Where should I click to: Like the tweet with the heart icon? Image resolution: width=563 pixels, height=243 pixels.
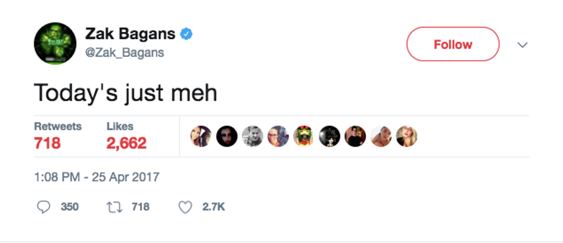[x=185, y=207]
